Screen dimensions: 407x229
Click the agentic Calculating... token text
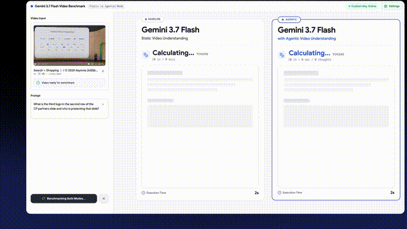pyautogui.click(x=310, y=53)
